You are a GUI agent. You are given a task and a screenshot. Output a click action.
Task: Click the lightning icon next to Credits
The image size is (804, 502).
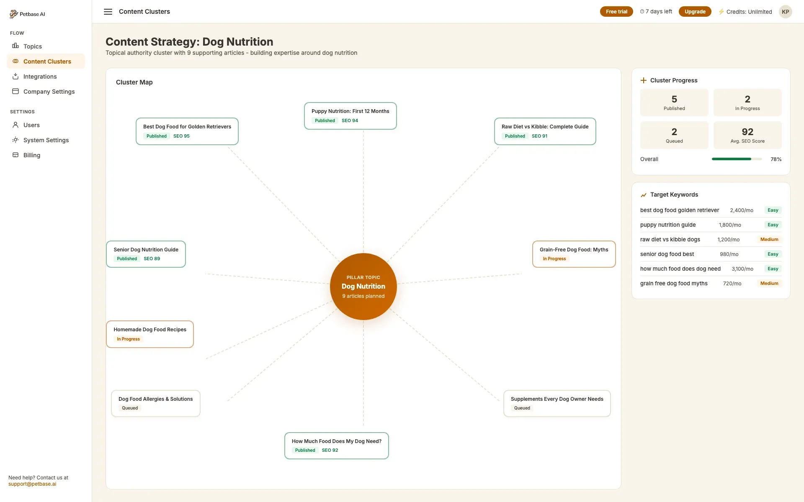point(722,12)
